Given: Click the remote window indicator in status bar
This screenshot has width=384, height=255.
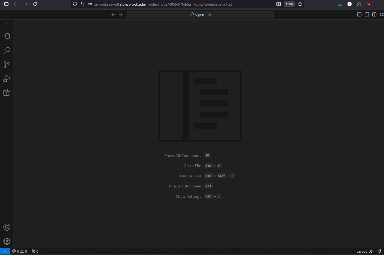Looking at the screenshot, I should tap(5, 251).
